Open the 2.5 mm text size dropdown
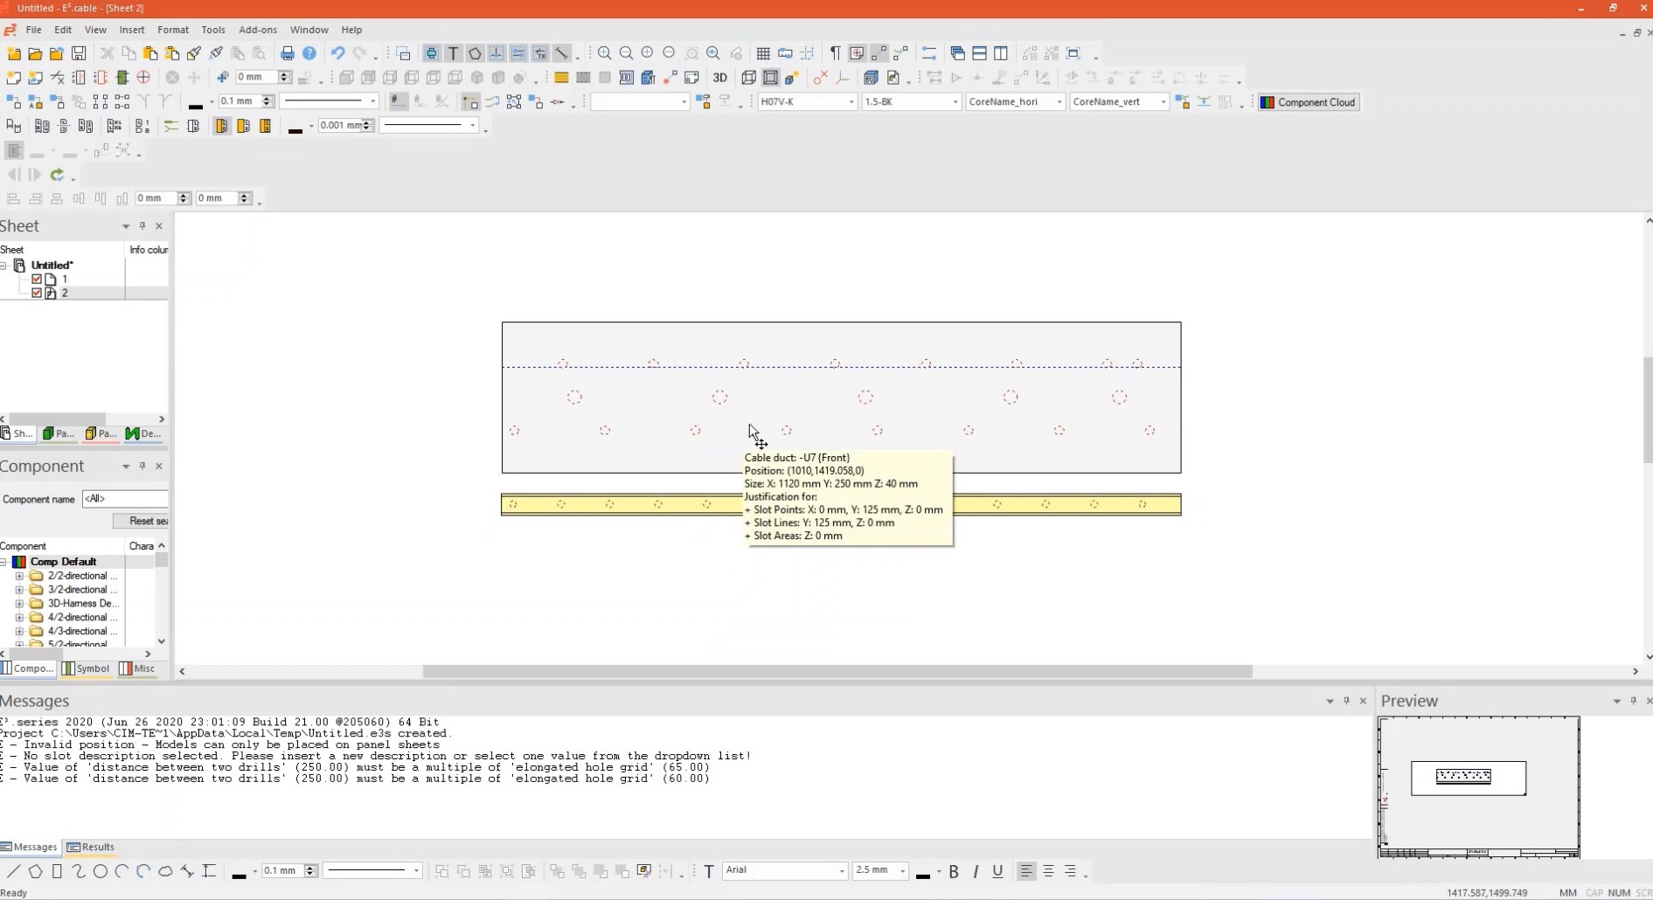The width and height of the screenshot is (1653, 900). click(x=902, y=870)
